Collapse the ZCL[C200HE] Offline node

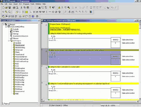pyautogui.click(x=6, y=27)
